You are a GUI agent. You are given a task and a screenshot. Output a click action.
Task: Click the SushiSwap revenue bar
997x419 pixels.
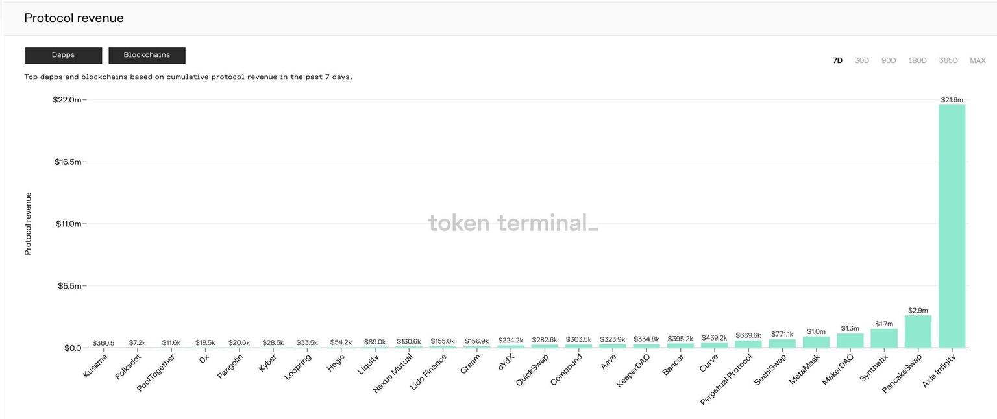point(782,343)
